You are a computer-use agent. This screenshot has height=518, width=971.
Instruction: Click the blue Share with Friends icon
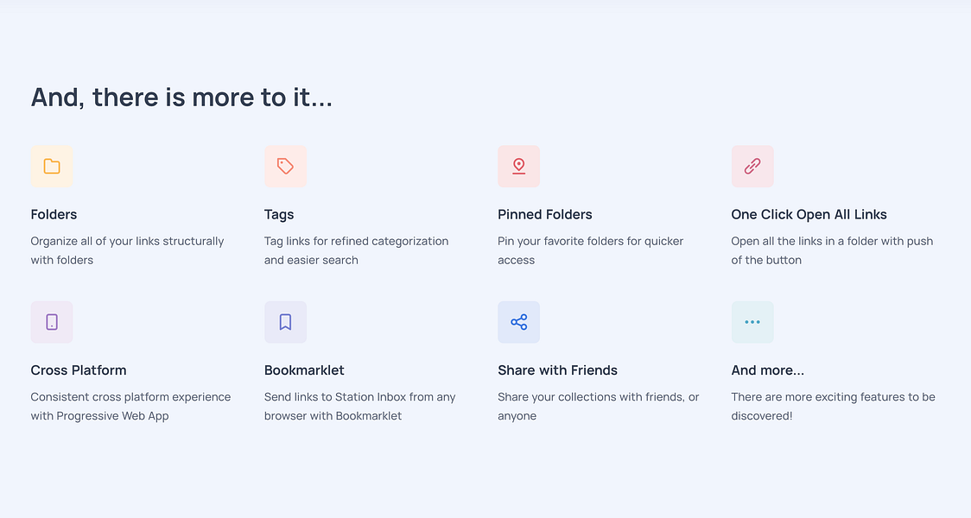pyautogui.click(x=519, y=322)
